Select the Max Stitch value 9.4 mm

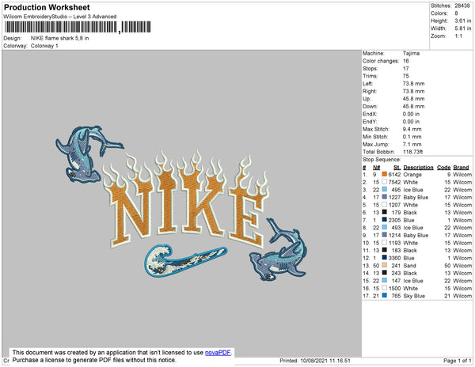coord(412,129)
